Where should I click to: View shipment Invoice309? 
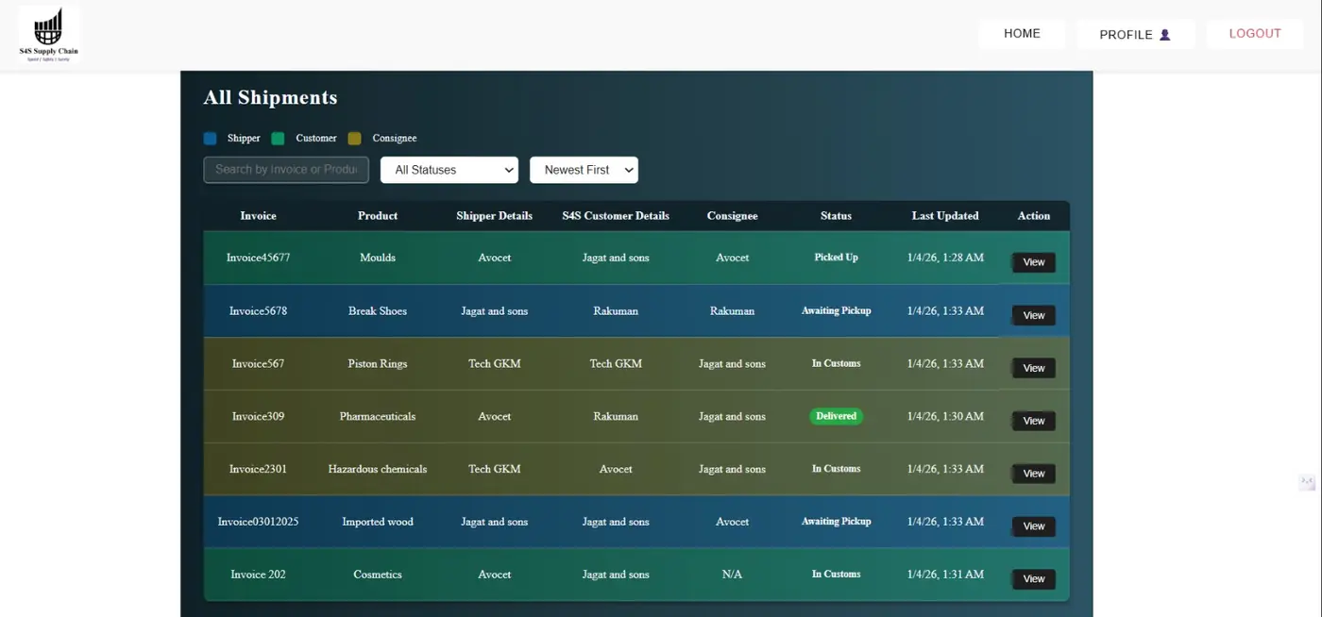(1033, 421)
